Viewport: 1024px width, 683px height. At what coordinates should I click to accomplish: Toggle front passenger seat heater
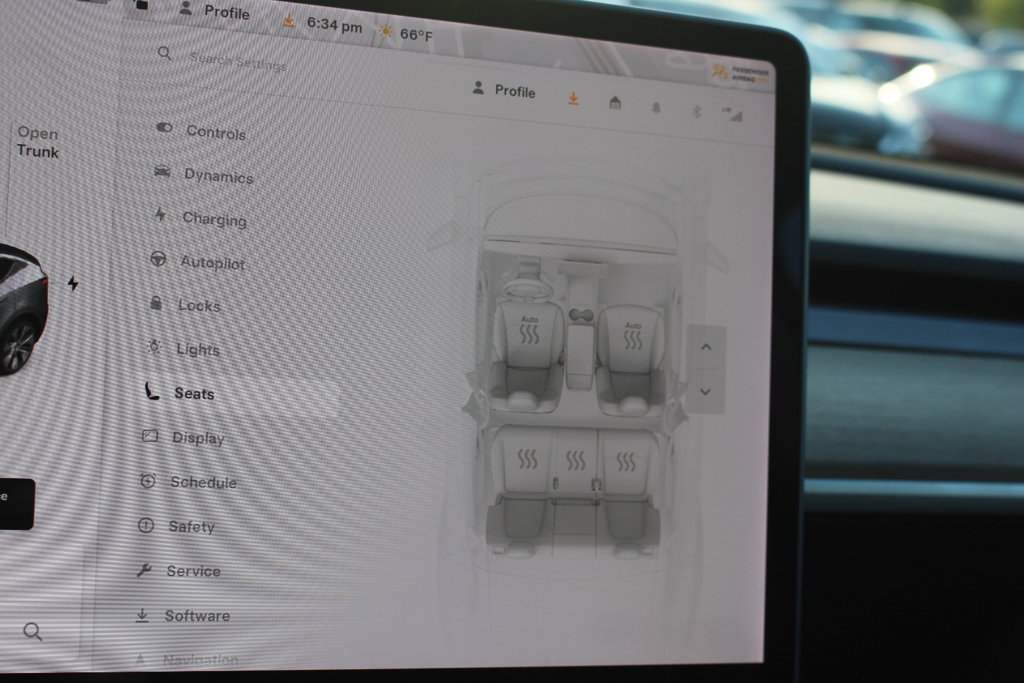pyautogui.click(x=633, y=337)
